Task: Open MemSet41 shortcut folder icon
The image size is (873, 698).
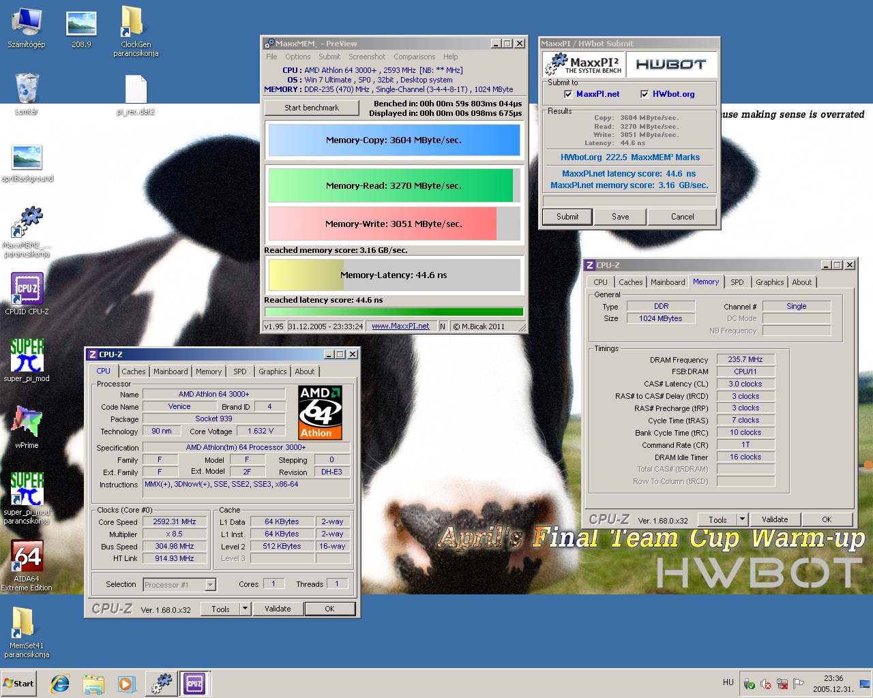Action: point(27,632)
